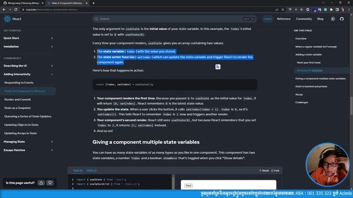Screen dimensions: 353x198
Task: Click the thumbs-down feedback button
Action: pos(50,183)
